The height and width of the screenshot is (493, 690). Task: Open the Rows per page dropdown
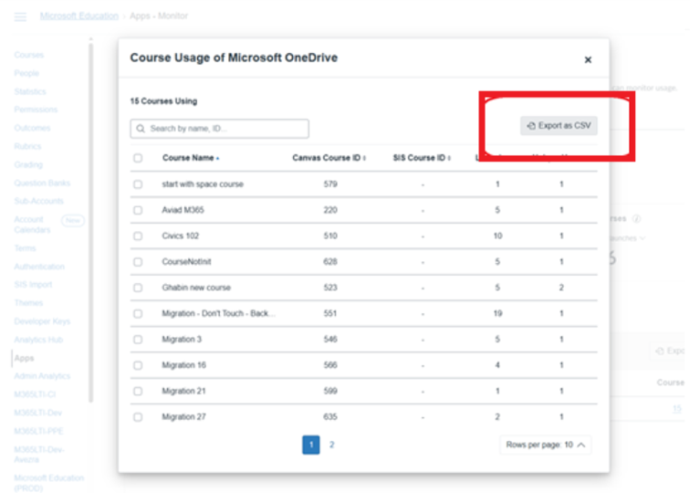(545, 445)
